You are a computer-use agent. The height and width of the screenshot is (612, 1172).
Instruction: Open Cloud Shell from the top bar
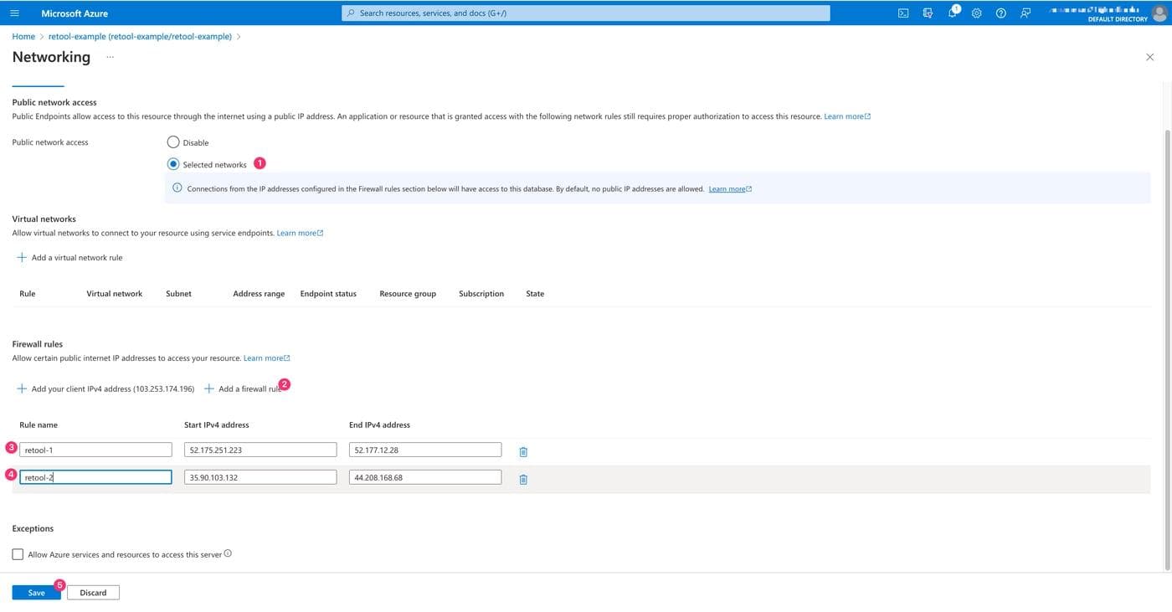pyautogui.click(x=903, y=13)
